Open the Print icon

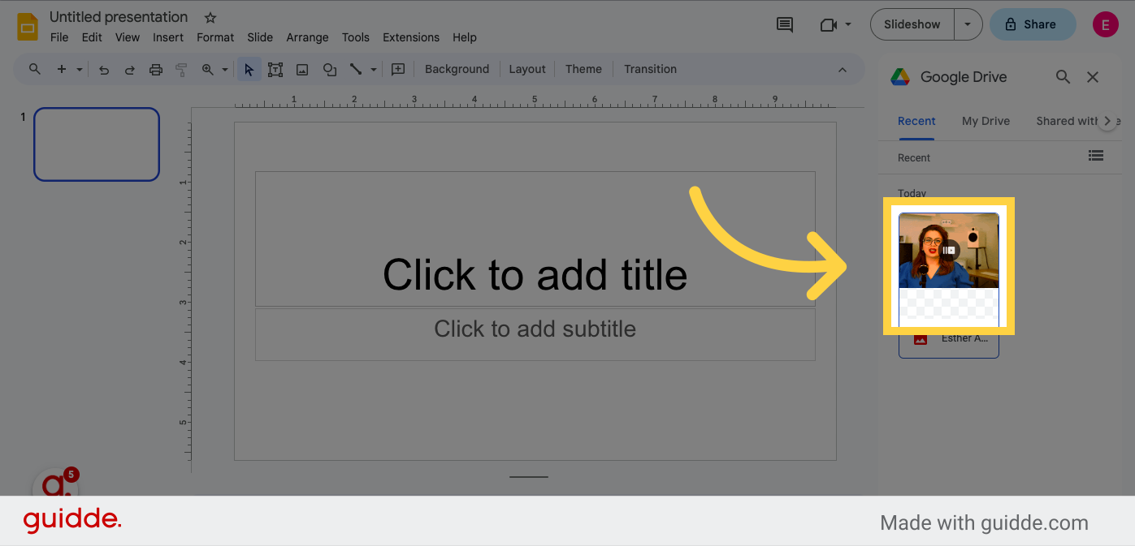click(155, 69)
